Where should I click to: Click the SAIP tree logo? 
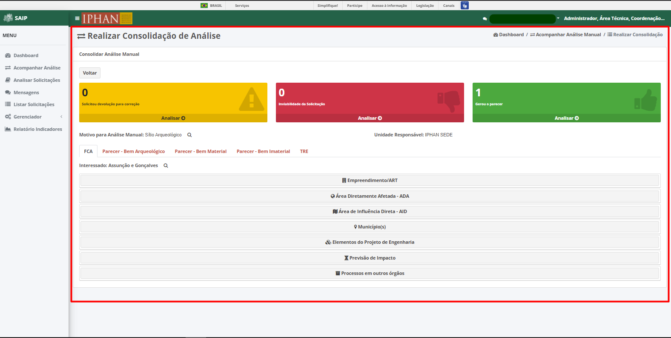click(x=8, y=18)
